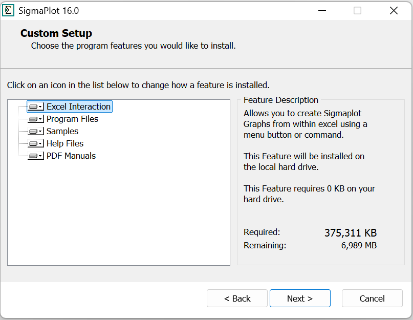Click the Required 375,311 KB value
Image resolution: width=413 pixels, height=320 pixels.
click(x=351, y=233)
